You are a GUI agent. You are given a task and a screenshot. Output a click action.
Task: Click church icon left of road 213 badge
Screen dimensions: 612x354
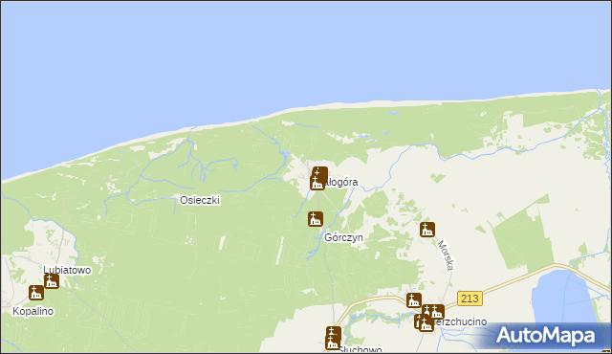(x=414, y=300)
